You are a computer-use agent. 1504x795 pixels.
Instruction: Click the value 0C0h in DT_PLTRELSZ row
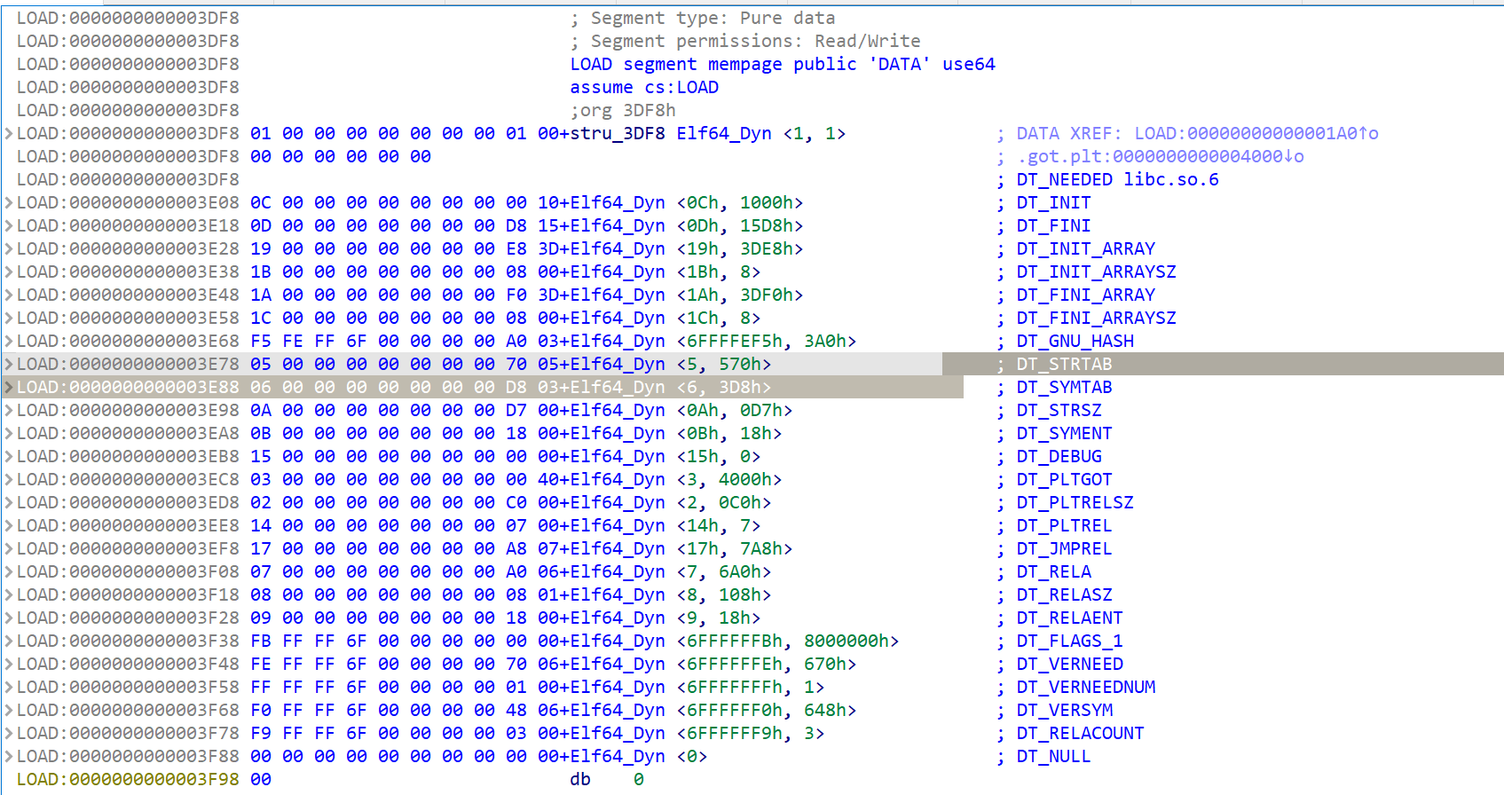[x=739, y=502]
